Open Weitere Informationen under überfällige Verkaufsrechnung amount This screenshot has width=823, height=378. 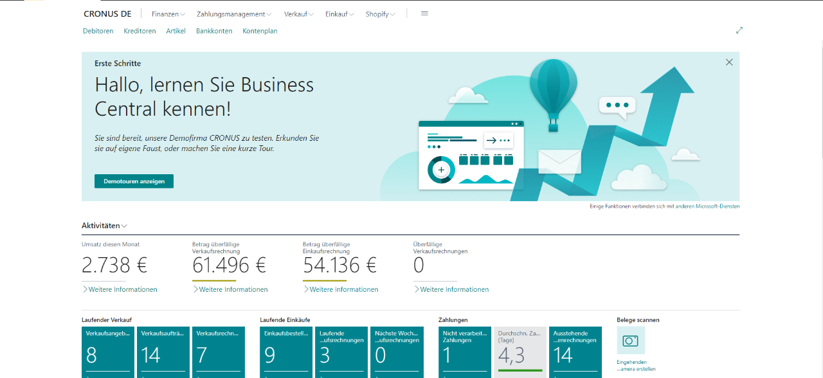230,289
